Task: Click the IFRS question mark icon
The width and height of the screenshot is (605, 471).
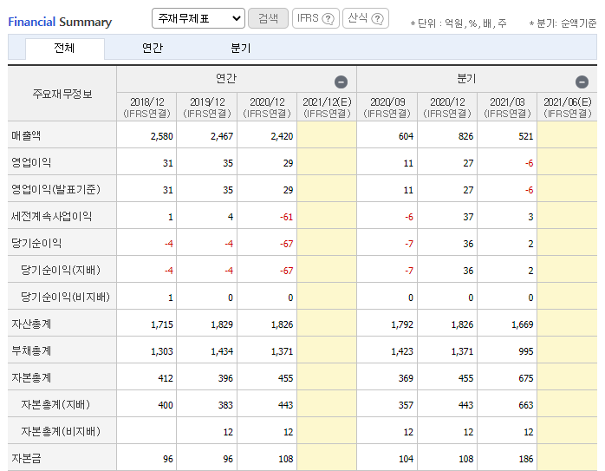Action: point(328,18)
